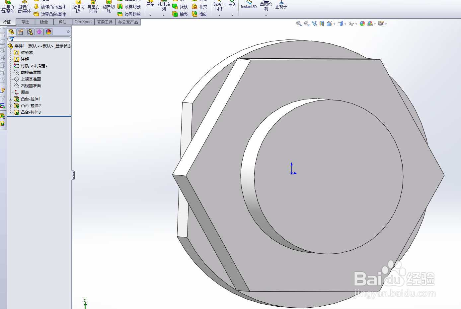Open the 草图绘制 sketch dropdown arrow
The image size is (461, 309).
[x=266, y=15]
